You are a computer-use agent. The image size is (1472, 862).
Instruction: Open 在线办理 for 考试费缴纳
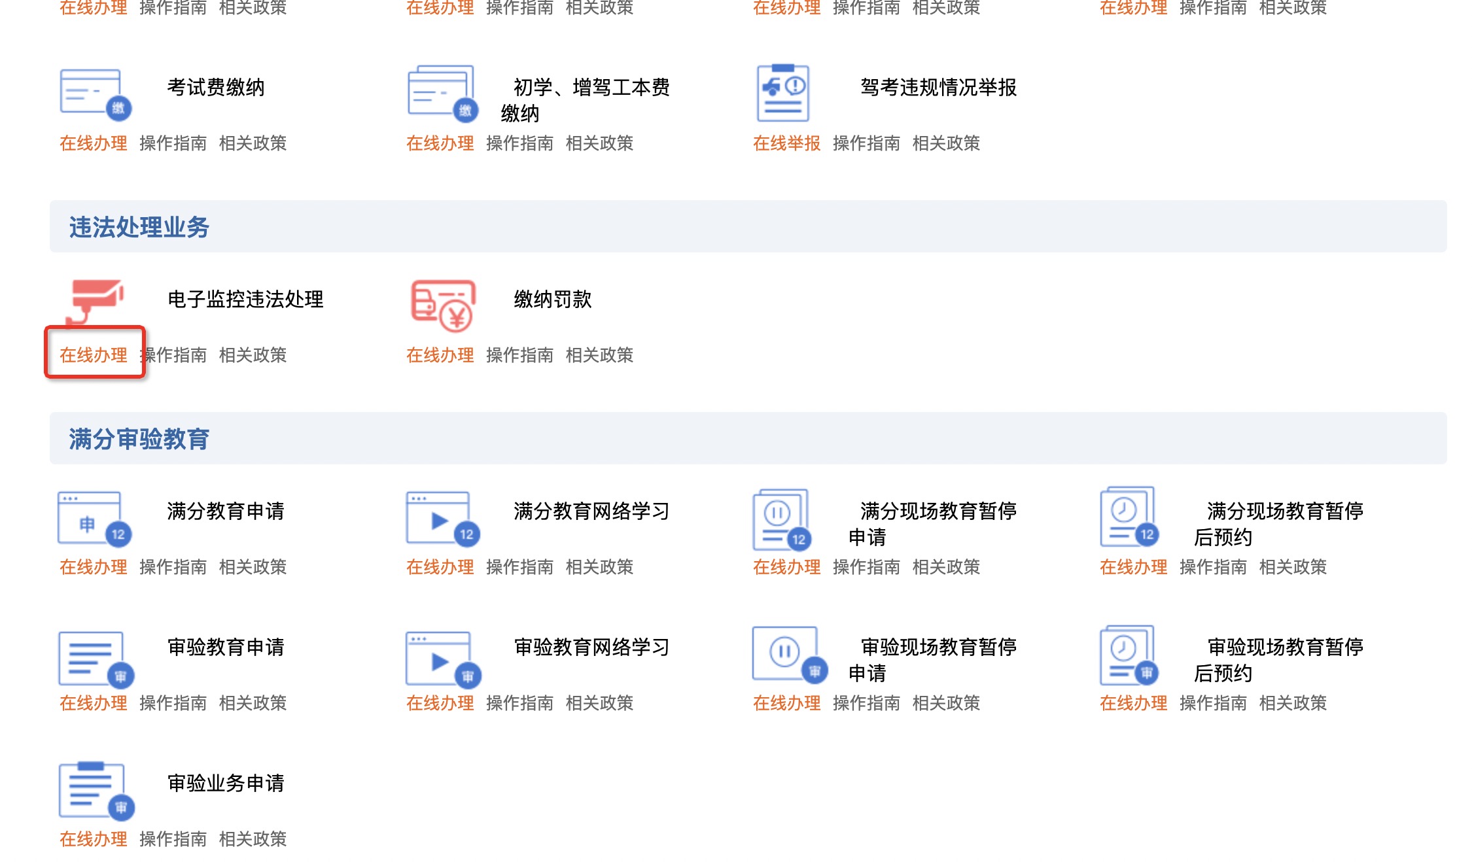[94, 143]
